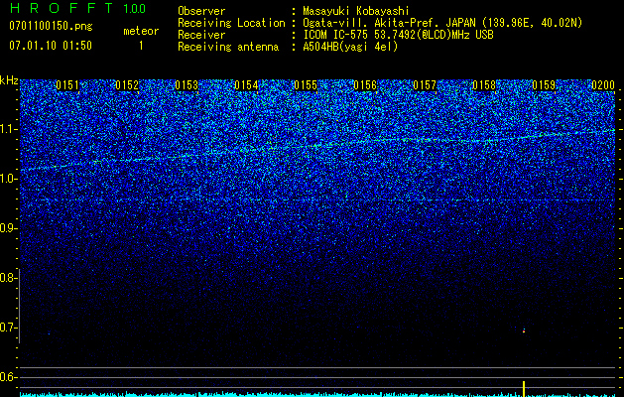Click the name Masayuki Kobayashi

tap(356, 11)
